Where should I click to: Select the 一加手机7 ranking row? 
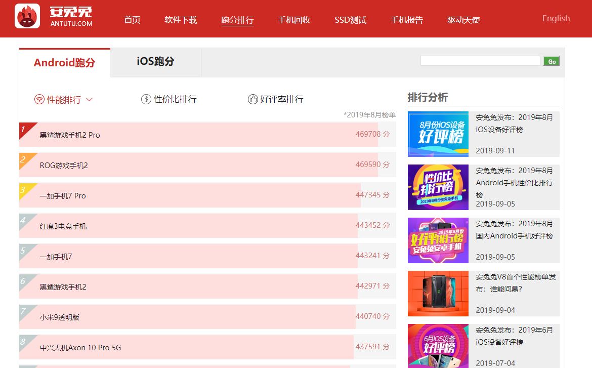click(x=207, y=256)
